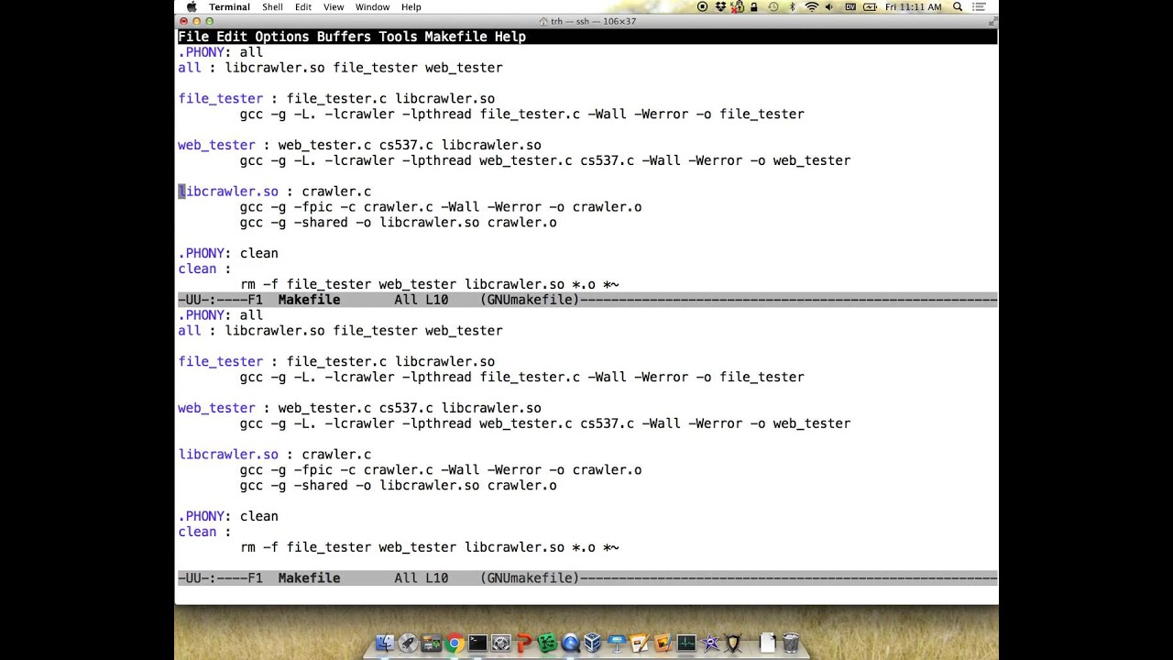The height and width of the screenshot is (660, 1173).
Task: Click gcc -g -shared line in upper pane
Action: tap(398, 223)
